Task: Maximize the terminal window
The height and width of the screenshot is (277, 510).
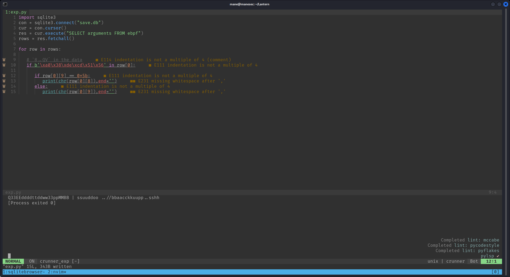Action: 499,4
